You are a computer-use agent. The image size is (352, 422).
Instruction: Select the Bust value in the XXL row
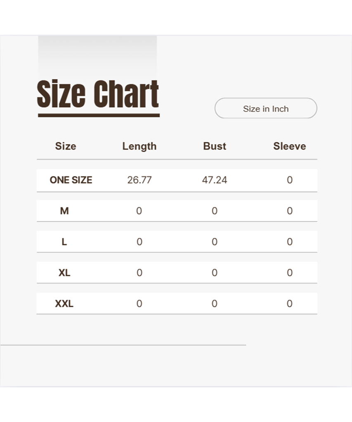click(x=215, y=304)
